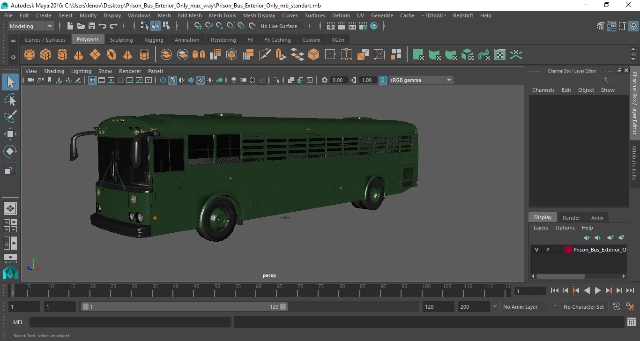Select the Select Tool arrow in toolbox
The image size is (640, 341).
pyautogui.click(x=10, y=82)
